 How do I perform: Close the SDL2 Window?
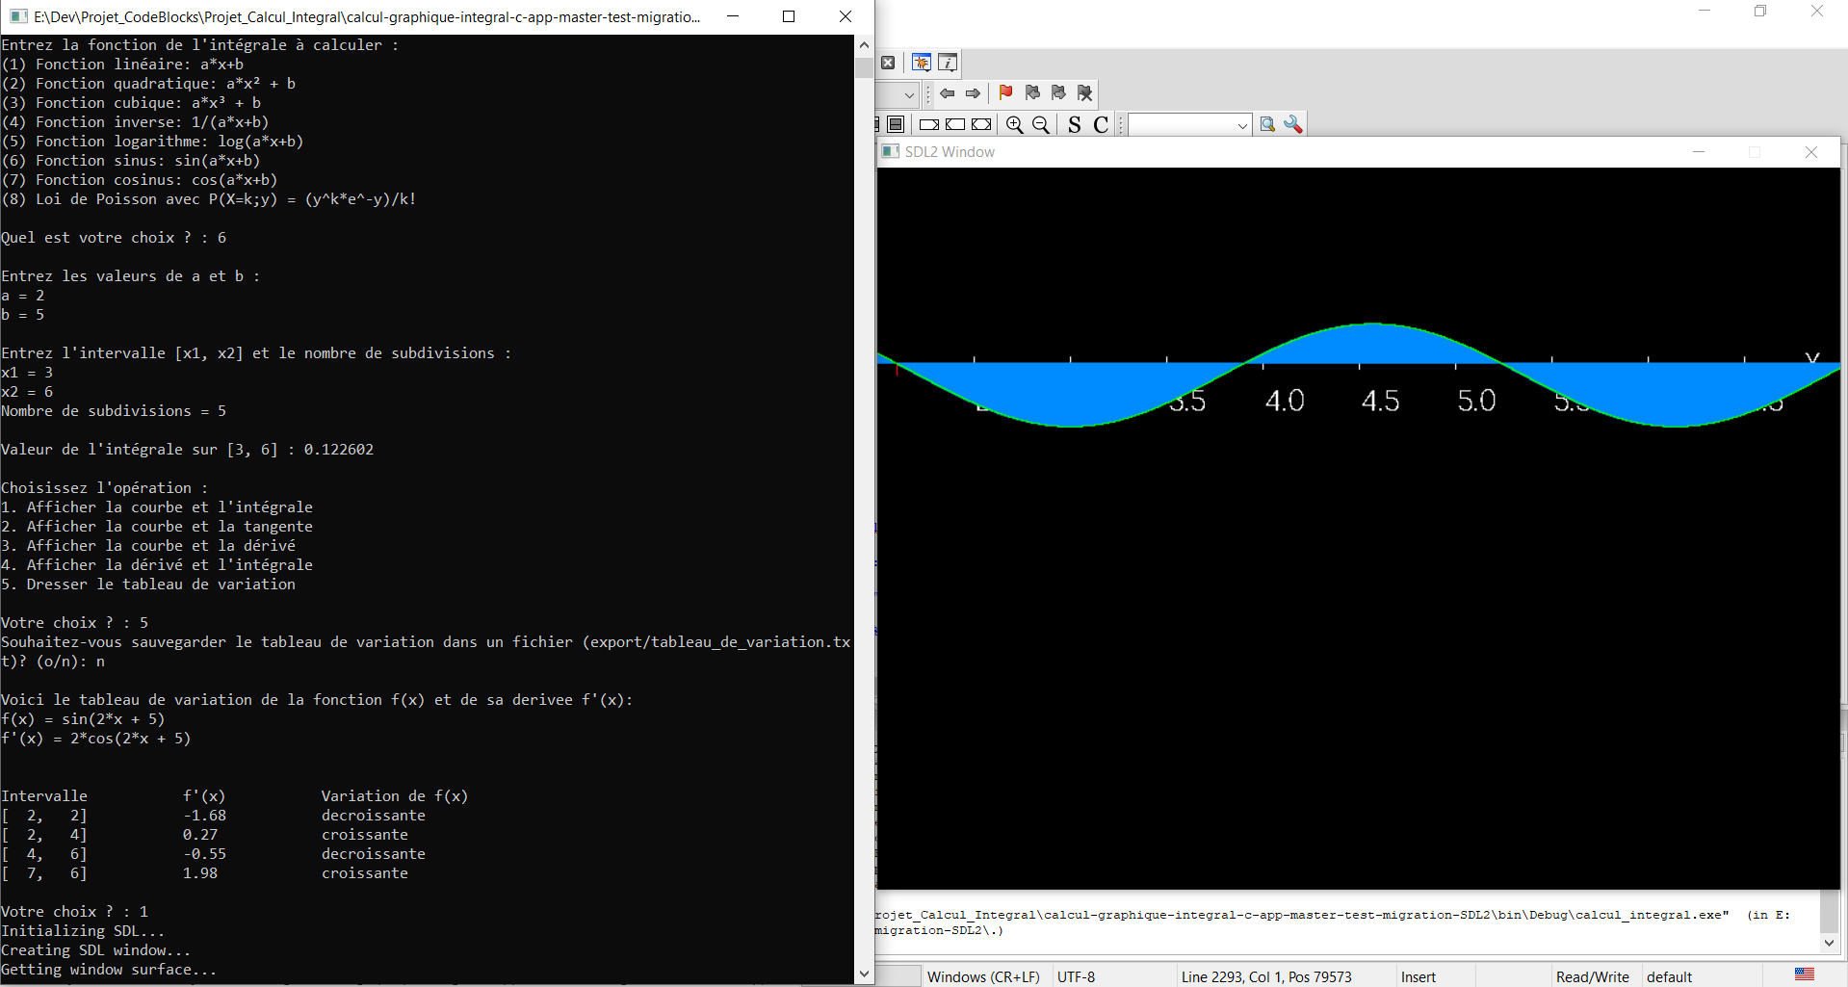click(1811, 152)
